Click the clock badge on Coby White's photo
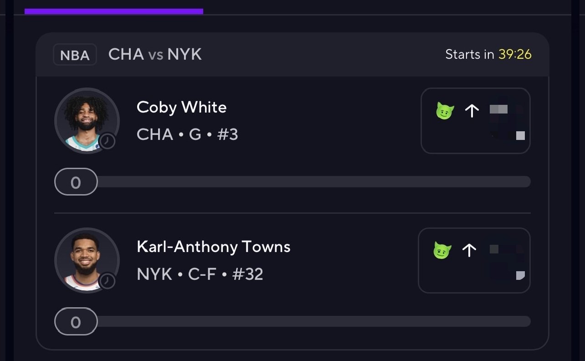This screenshot has width=585, height=361. [108, 141]
